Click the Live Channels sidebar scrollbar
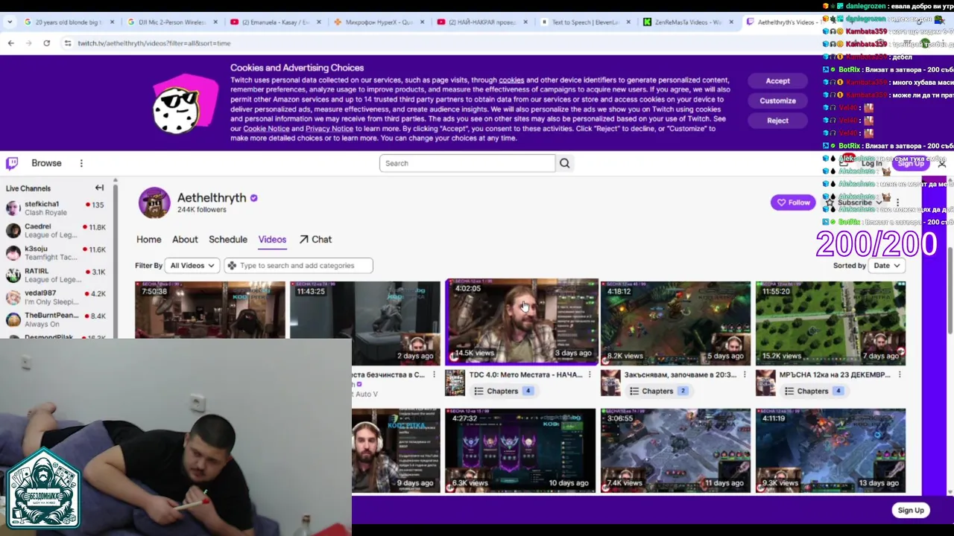The width and height of the screenshot is (954, 536). click(115, 257)
